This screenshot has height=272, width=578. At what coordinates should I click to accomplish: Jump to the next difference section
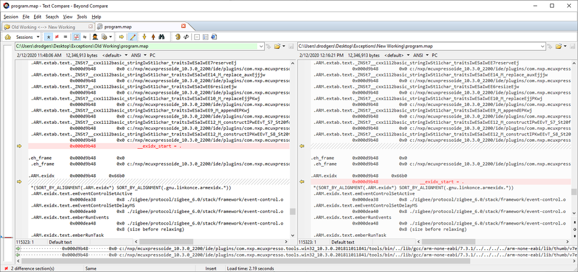pos(144,37)
